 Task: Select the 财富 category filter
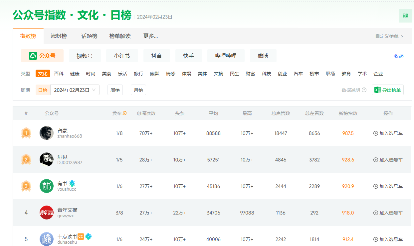(x=251, y=74)
